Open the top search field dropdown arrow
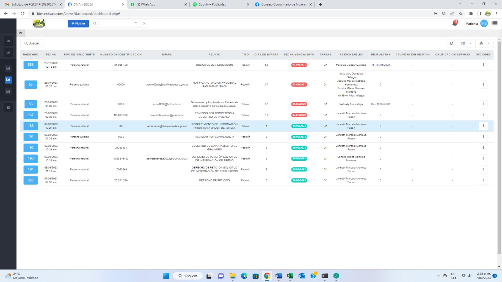 click(136, 23)
